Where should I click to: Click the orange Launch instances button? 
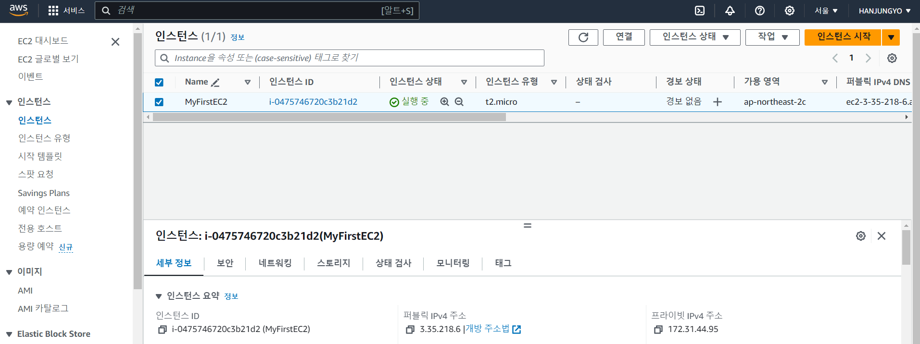[843, 37]
